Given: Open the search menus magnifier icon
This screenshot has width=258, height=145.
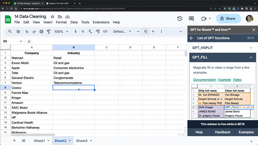Looking at the screenshot, I should 10,31.
